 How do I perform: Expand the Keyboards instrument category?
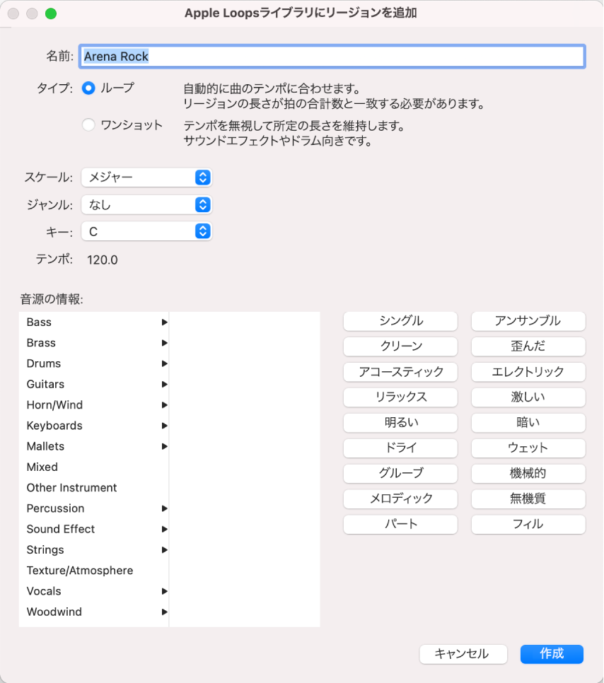(93, 426)
